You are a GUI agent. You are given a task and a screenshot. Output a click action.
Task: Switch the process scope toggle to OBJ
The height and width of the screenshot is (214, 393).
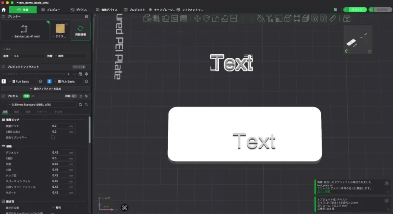(33, 96)
